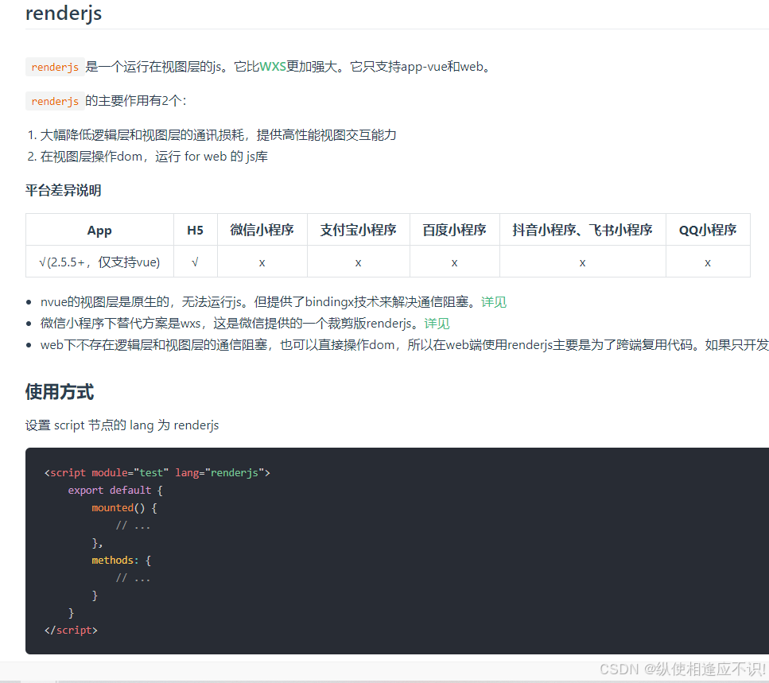Image resolution: width=769 pixels, height=683 pixels.
Task: Select the App column header
Action: [x=99, y=230]
